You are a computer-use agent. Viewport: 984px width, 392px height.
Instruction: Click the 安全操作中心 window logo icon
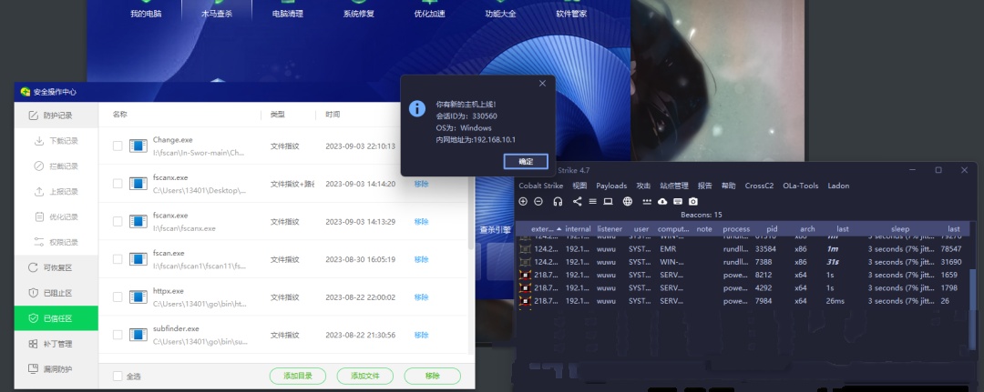pyautogui.click(x=26, y=92)
